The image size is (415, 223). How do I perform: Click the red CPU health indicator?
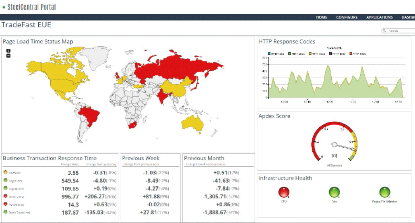click(284, 192)
